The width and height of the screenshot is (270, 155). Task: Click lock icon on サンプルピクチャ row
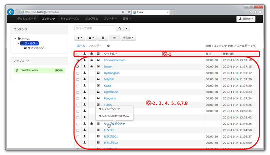[x=91, y=124]
